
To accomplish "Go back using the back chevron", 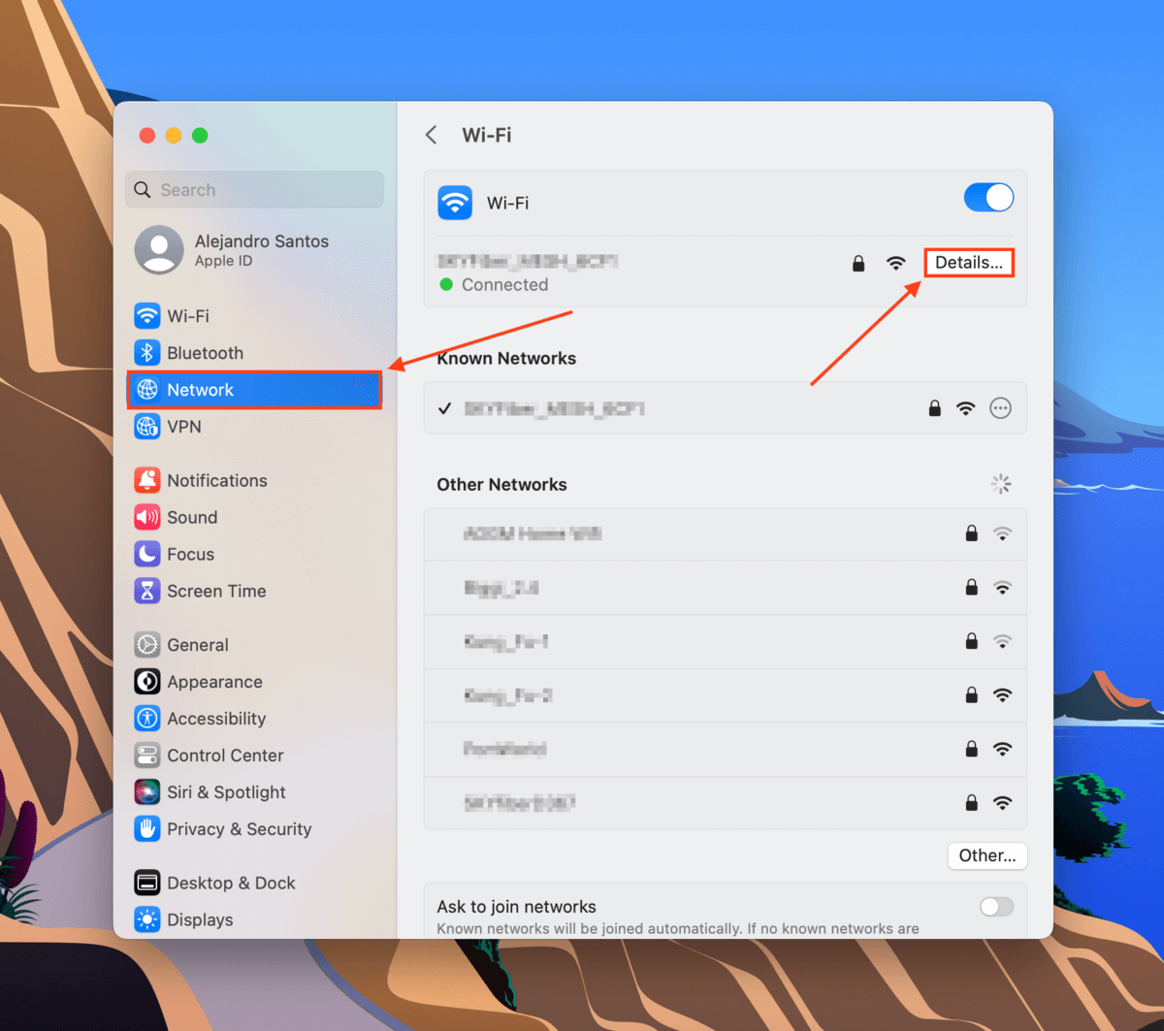I will 432,135.
